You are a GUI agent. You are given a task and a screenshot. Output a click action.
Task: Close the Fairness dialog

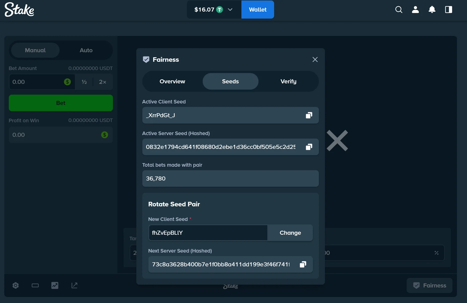(x=315, y=59)
